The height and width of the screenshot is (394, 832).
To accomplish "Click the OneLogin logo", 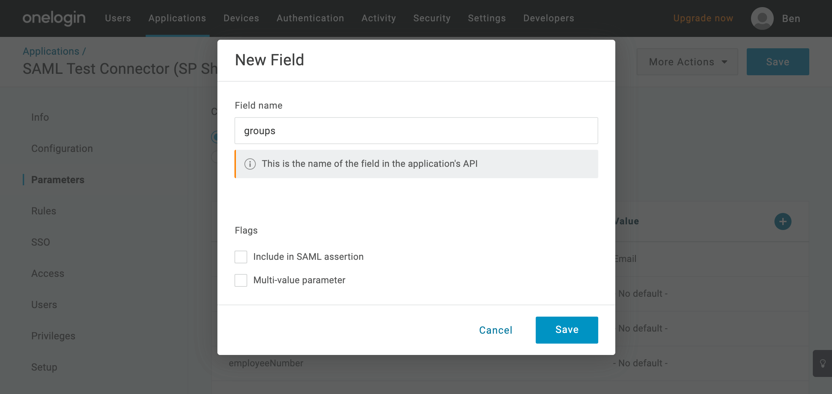I will click(54, 18).
